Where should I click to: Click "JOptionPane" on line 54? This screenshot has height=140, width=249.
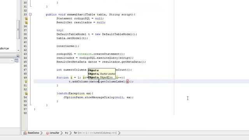click(73, 97)
